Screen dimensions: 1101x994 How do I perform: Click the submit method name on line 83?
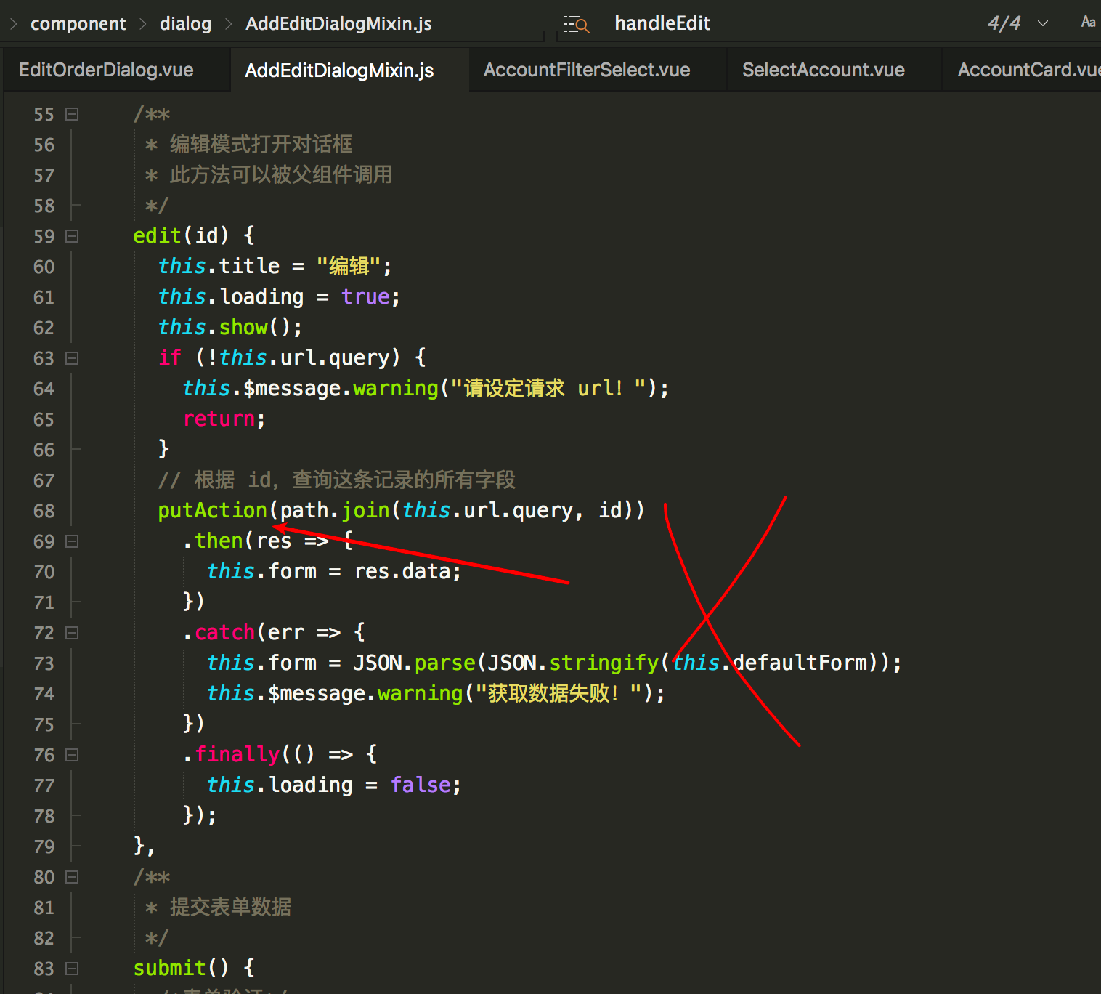(170, 968)
